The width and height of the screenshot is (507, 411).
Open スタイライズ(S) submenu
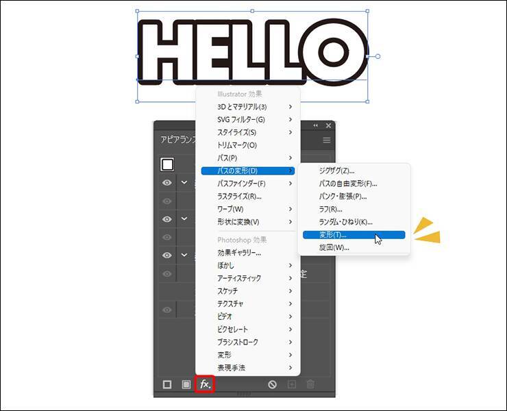pos(248,132)
